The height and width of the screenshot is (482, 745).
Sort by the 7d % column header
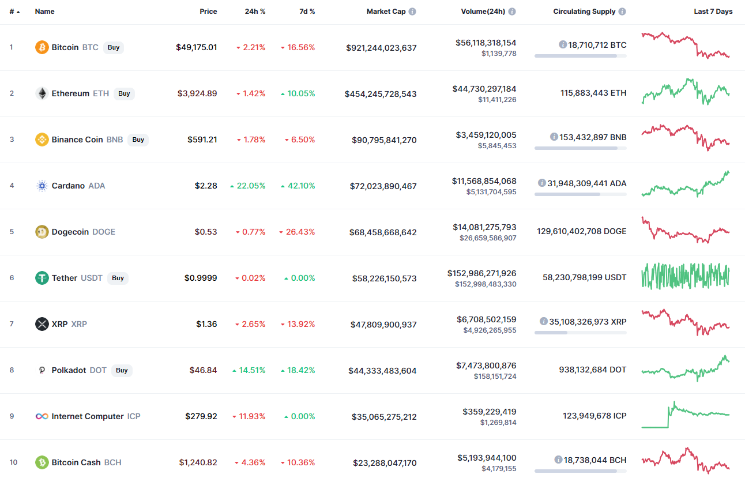coord(307,12)
